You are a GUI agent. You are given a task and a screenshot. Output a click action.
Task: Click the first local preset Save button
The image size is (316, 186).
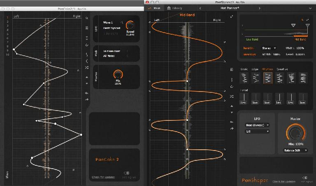(x=244, y=102)
